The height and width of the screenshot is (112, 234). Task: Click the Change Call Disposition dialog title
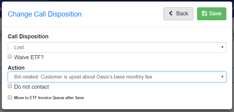click(45, 14)
